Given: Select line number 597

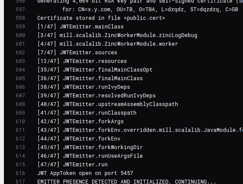Looking at the screenshot, I should 20,9.
